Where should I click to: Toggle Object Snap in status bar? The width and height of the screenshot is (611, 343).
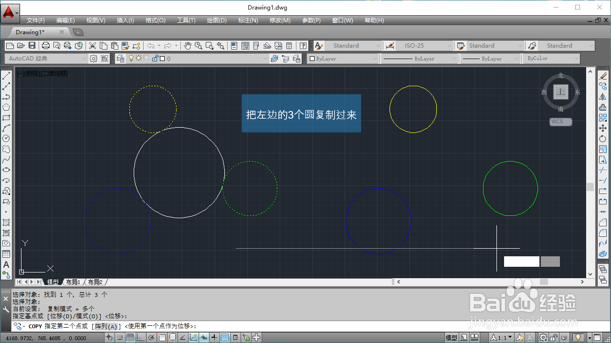[x=162, y=338]
